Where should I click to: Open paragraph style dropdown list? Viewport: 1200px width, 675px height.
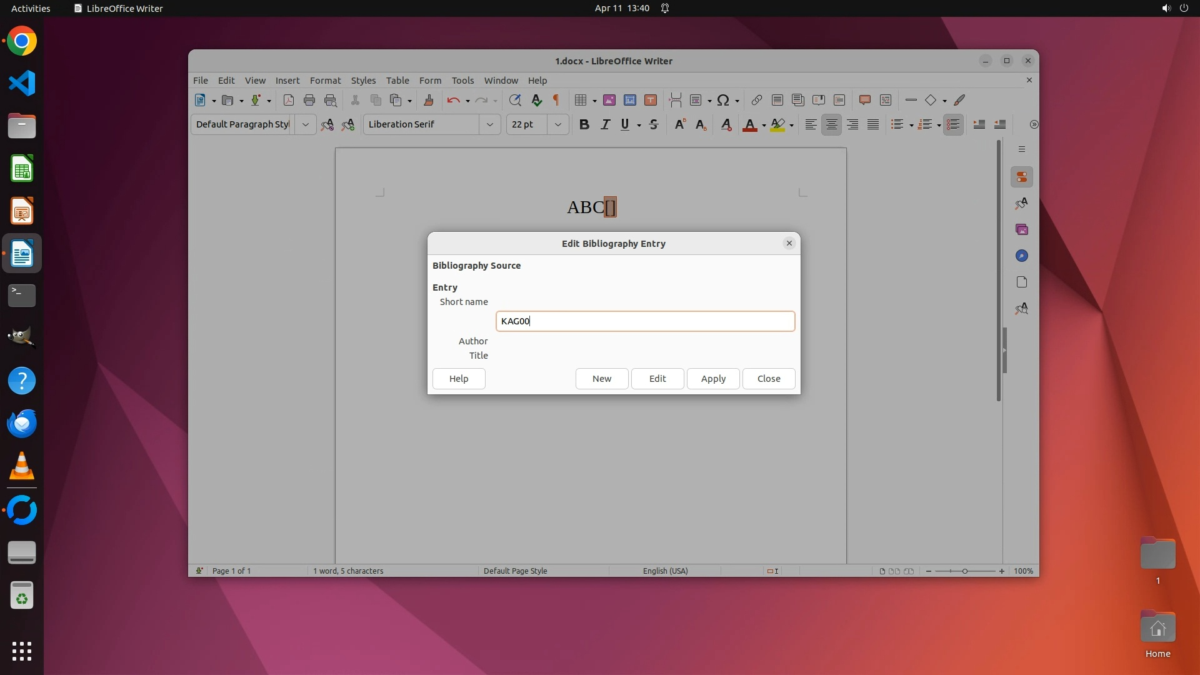305,124
